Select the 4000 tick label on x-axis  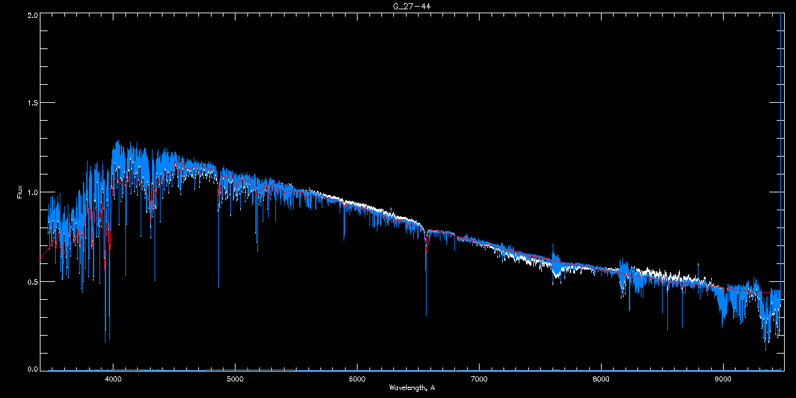coord(113,379)
